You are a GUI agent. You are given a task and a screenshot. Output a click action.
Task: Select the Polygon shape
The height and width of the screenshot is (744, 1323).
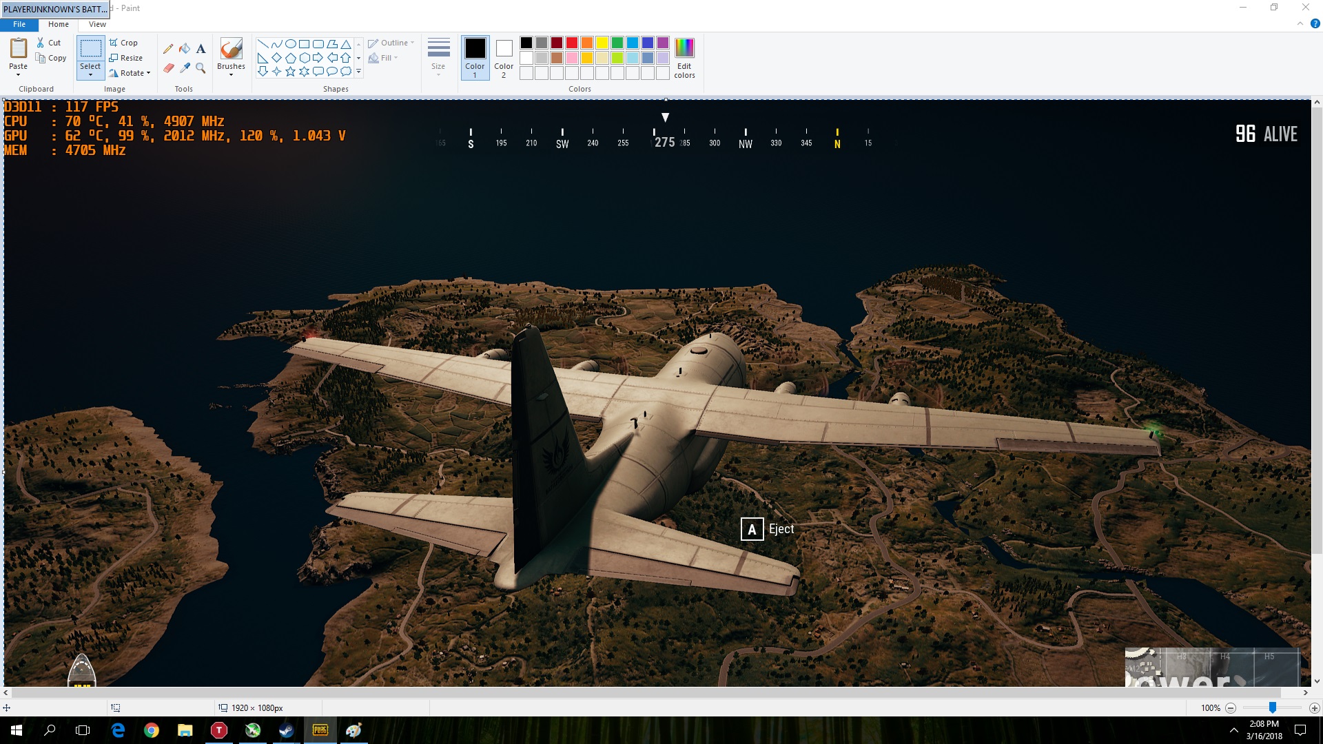point(332,44)
